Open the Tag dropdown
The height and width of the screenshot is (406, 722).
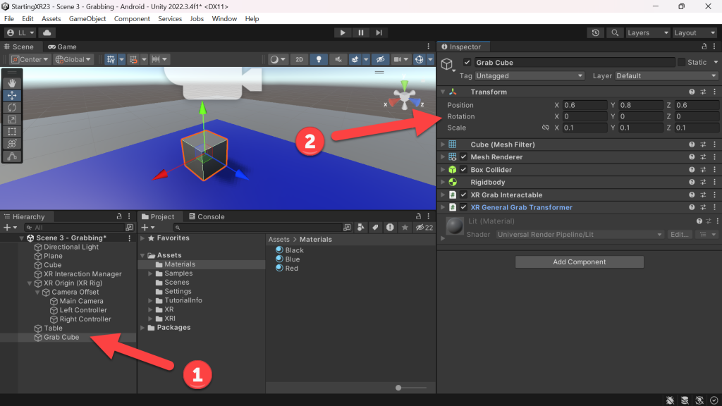pyautogui.click(x=530, y=76)
